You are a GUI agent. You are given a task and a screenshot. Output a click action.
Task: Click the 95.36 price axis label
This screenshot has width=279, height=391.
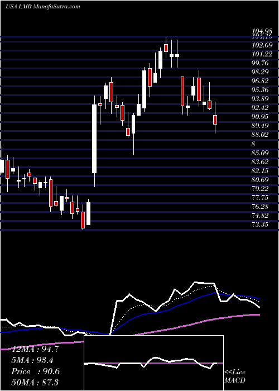(261, 90)
